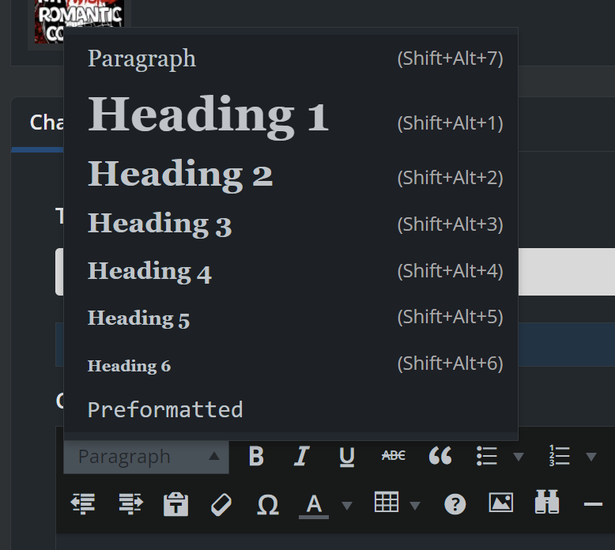Apply strikethrough to text
The image size is (615, 550).
coord(393,456)
